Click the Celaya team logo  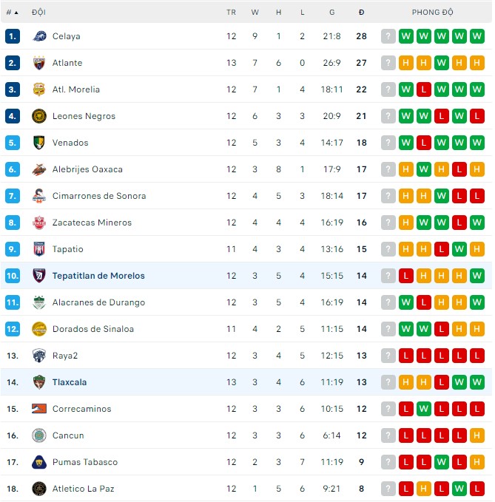[39, 36]
